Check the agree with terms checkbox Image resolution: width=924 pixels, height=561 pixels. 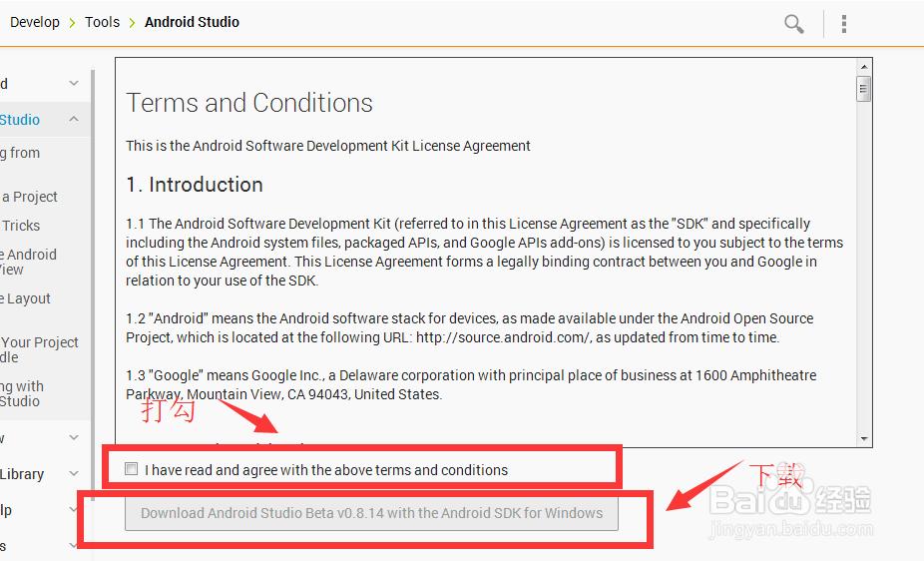click(132, 469)
